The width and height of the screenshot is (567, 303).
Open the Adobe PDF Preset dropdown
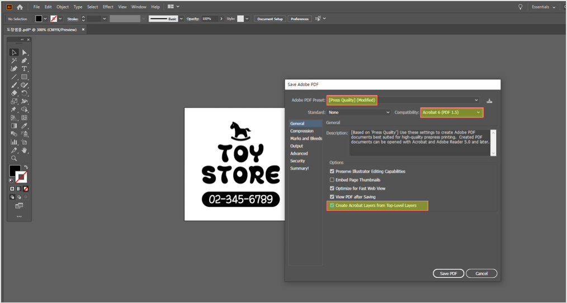pyautogui.click(x=404, y=100)
